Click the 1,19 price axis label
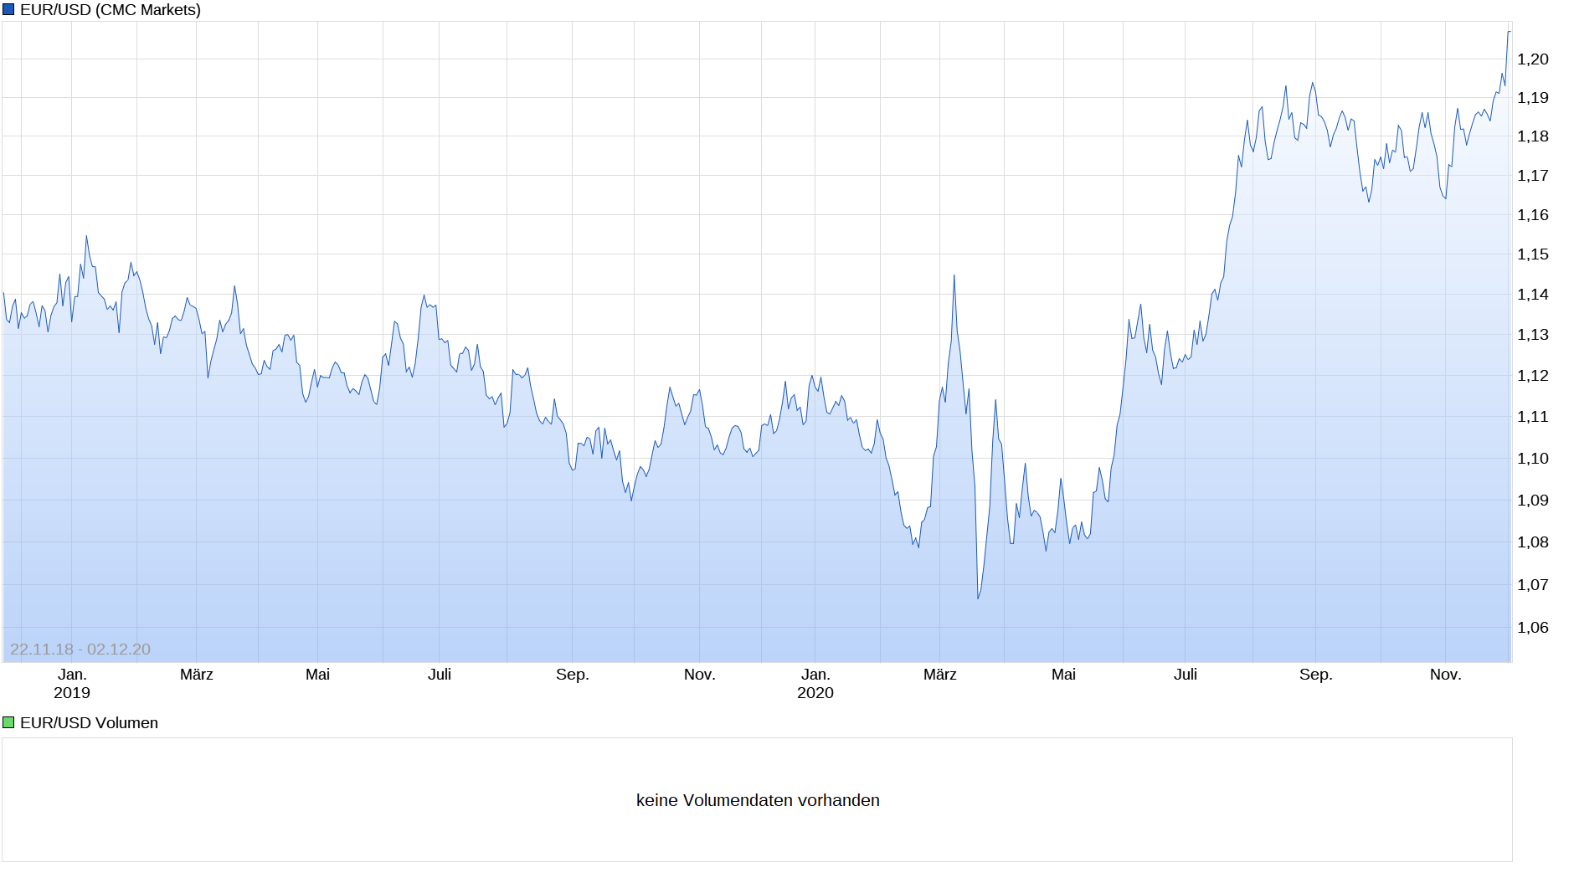1574x878 pixels. click(x=1533, y=98)
